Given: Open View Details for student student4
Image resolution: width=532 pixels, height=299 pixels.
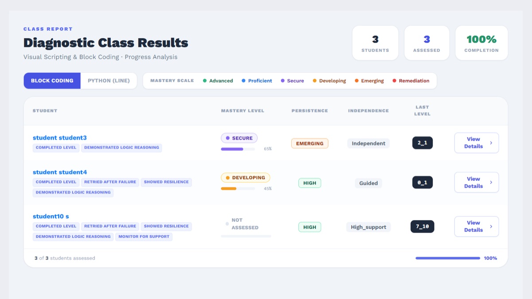Looking at the screenshot, I should (x=477, y=182).
